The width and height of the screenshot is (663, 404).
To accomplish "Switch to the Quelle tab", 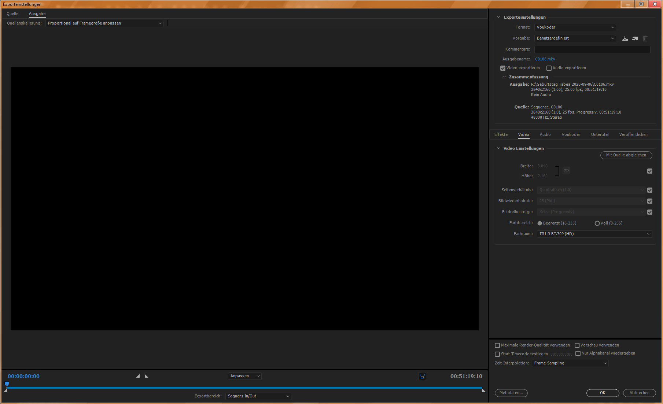I will (12, 14).
